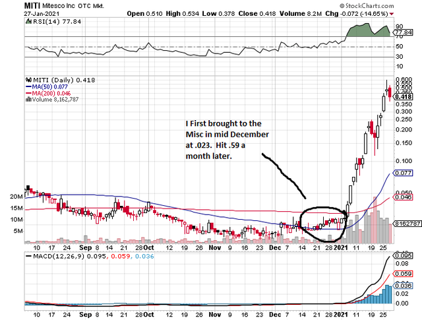Click the Close 0.418 value in header
This screenshot has height=320, width=422.
click(256, 13)
